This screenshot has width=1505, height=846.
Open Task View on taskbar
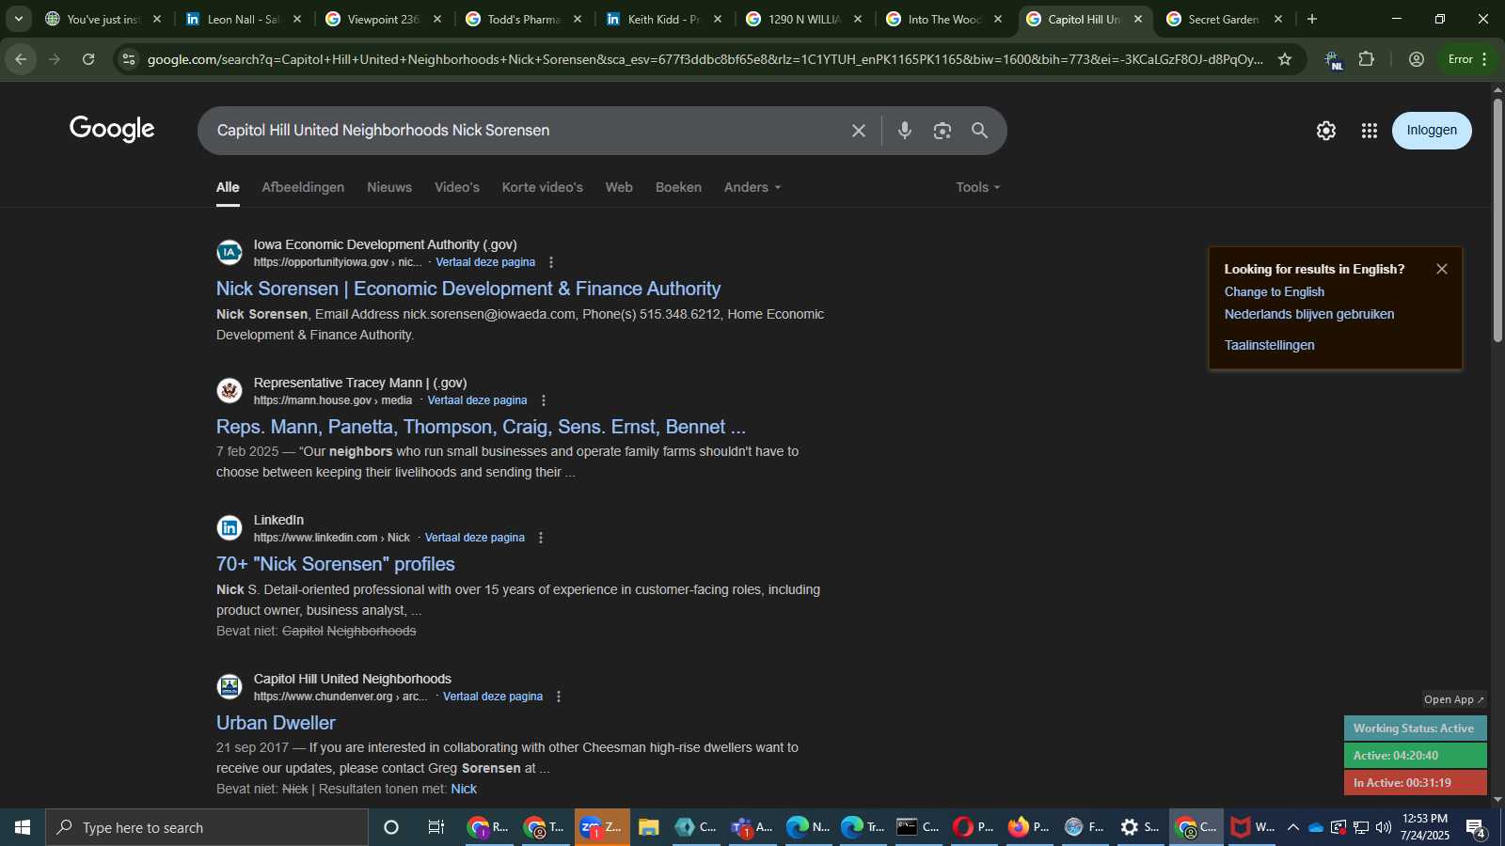tap(436, 827)
